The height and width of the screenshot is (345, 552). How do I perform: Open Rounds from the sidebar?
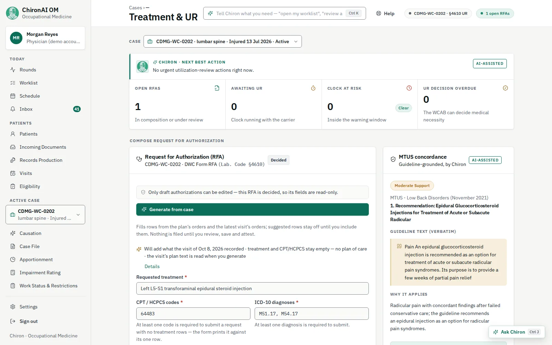[x=45, y=70]
